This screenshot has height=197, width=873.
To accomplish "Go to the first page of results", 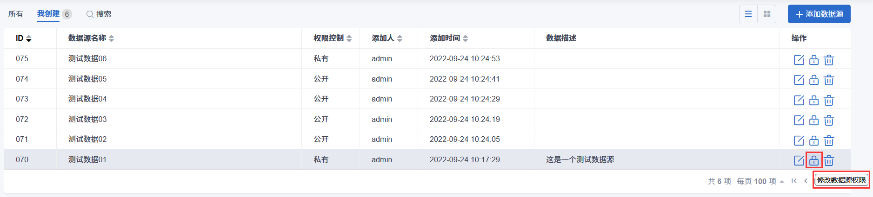I will [x=794, y=181].
